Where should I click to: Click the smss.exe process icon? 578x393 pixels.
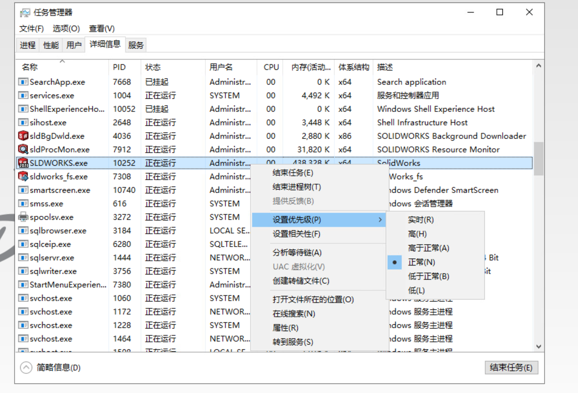point(23,203)
